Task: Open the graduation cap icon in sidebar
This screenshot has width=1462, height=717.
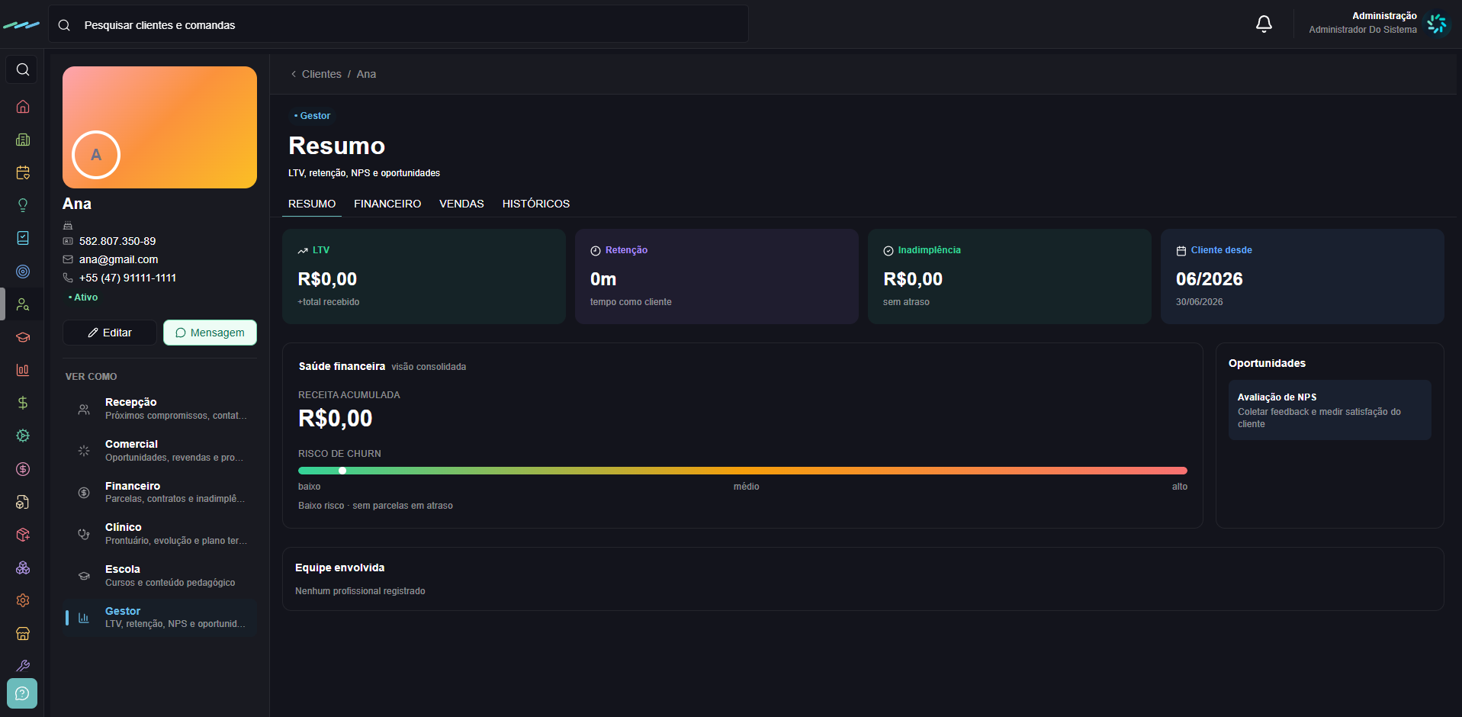Action: 23,337
